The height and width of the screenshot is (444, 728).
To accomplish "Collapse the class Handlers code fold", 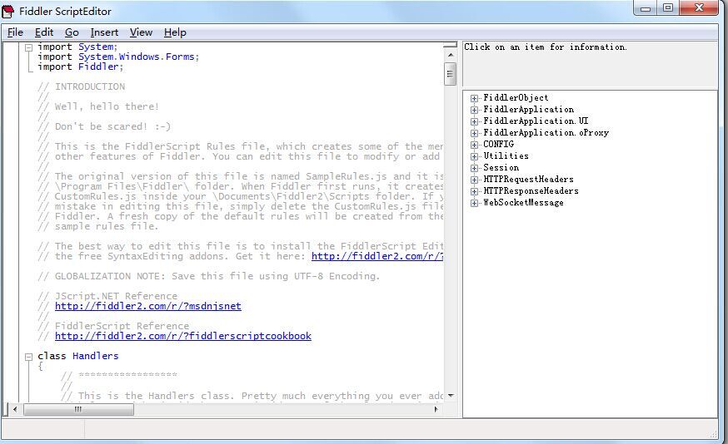I will (x=28, y=357).
